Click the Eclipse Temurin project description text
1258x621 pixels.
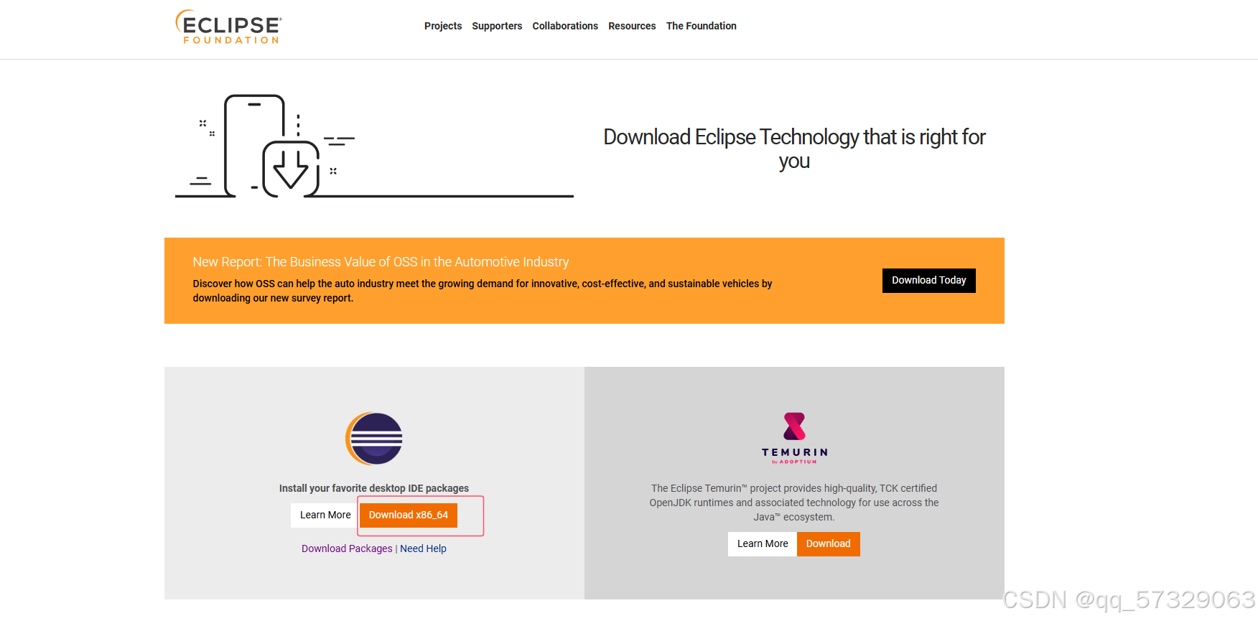[x=794, y=503]
